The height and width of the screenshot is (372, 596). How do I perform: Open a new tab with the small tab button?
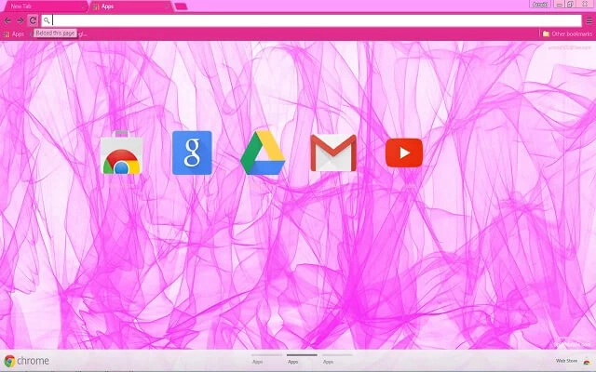181,7
